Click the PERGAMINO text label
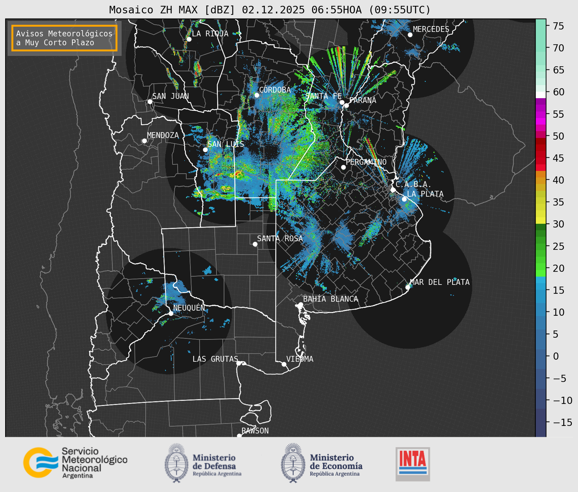 pos(366,162)
